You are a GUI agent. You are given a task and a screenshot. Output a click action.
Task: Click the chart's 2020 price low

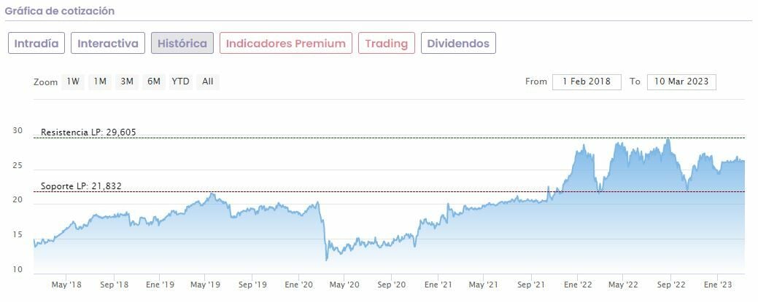pyautogui.click(x=327, y=259)
